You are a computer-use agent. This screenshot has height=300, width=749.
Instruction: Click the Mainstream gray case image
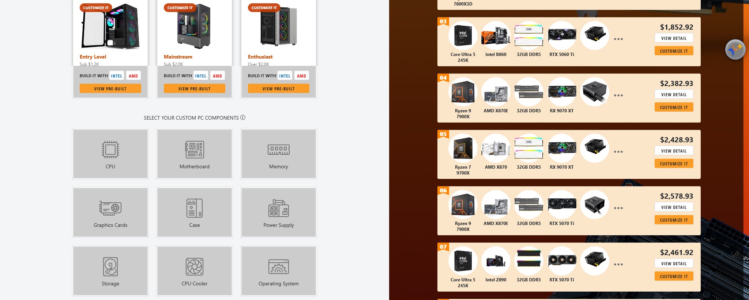pos(194,26)
